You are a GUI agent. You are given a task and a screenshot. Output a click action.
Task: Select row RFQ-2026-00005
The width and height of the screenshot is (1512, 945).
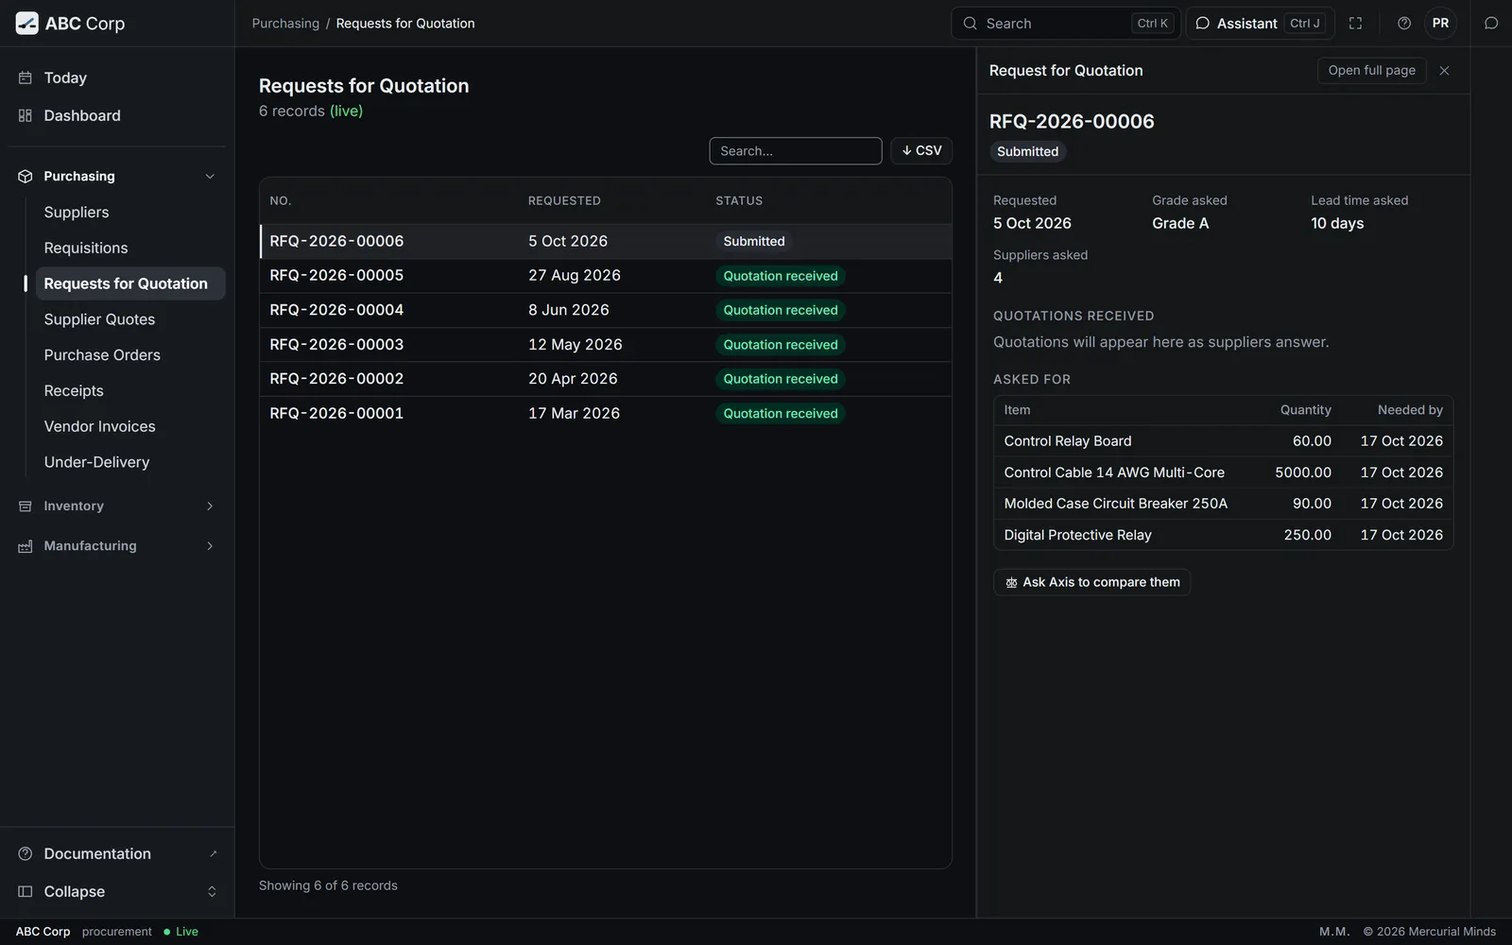(x=606, y=276)
